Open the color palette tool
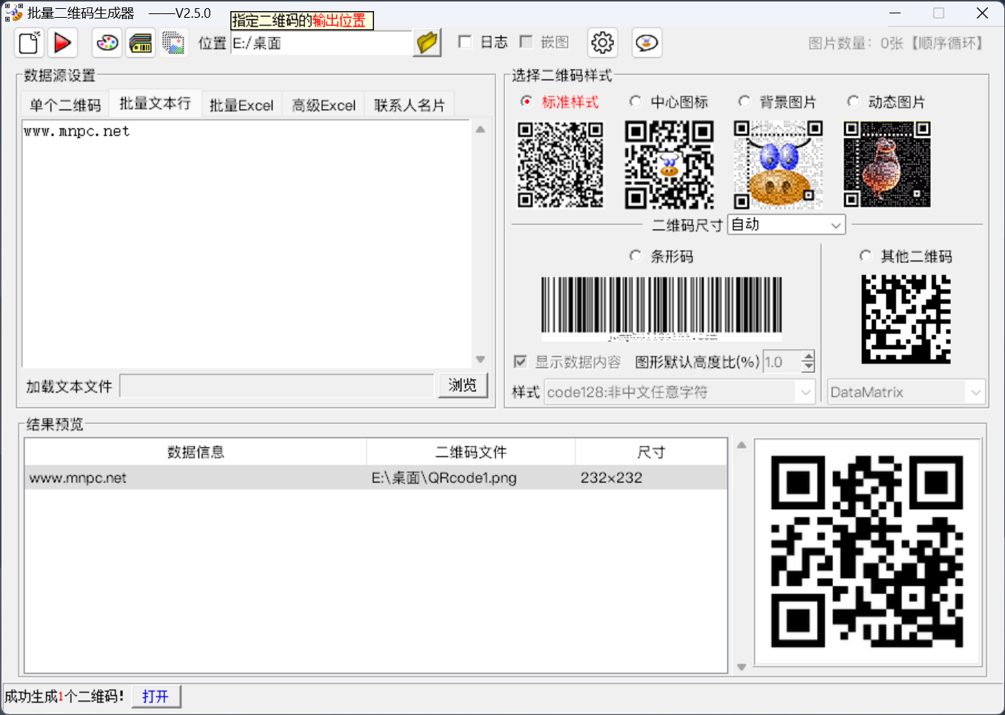 click(x=107, y=43)
